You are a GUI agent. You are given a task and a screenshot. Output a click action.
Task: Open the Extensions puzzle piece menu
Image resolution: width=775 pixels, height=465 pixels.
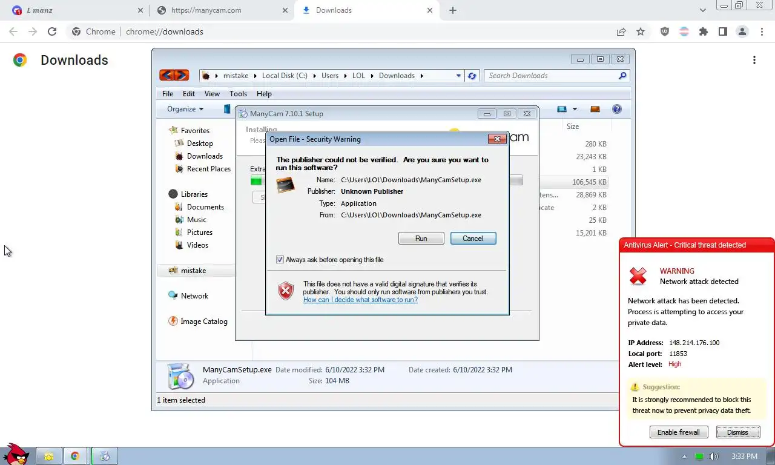[704, 31]
